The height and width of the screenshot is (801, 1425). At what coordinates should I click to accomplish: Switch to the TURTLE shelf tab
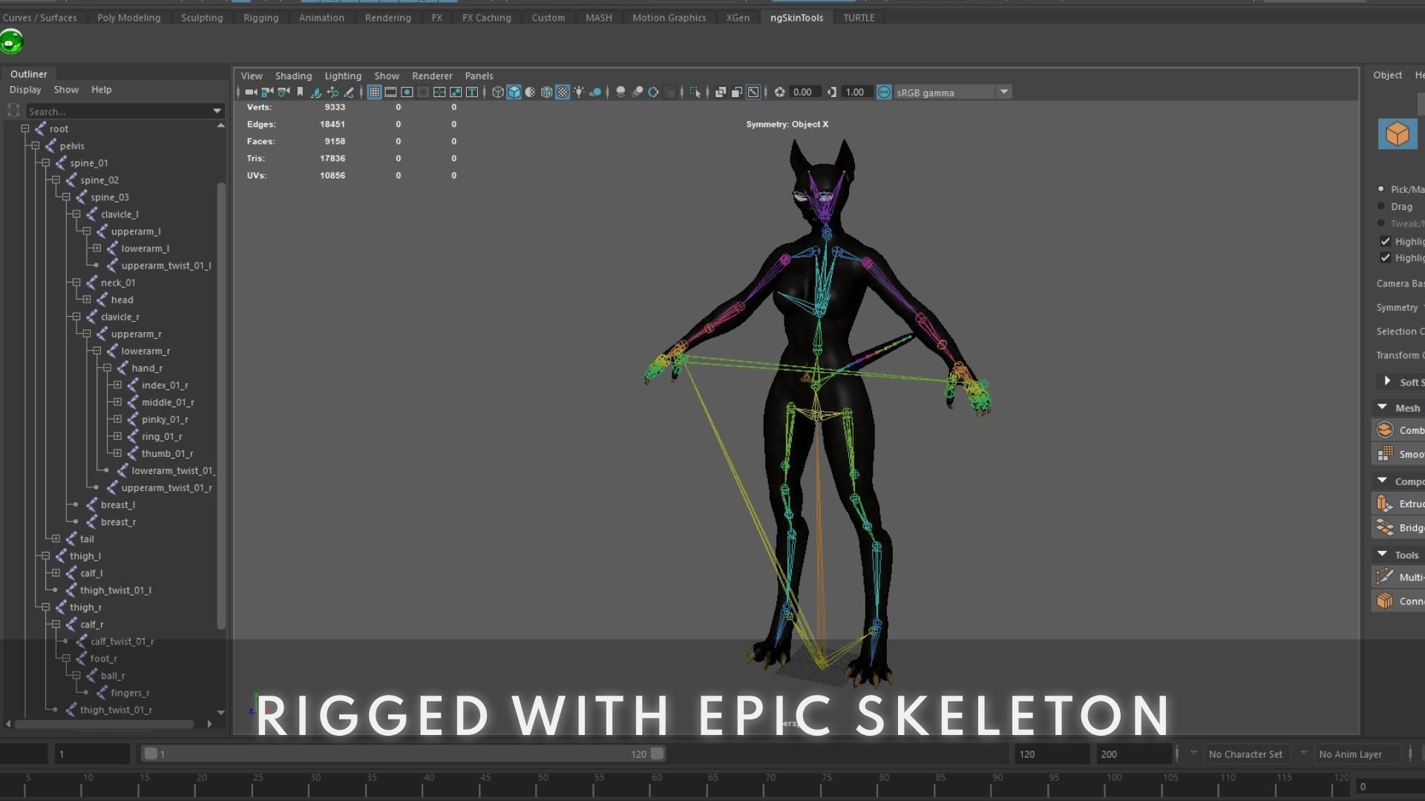859,18
